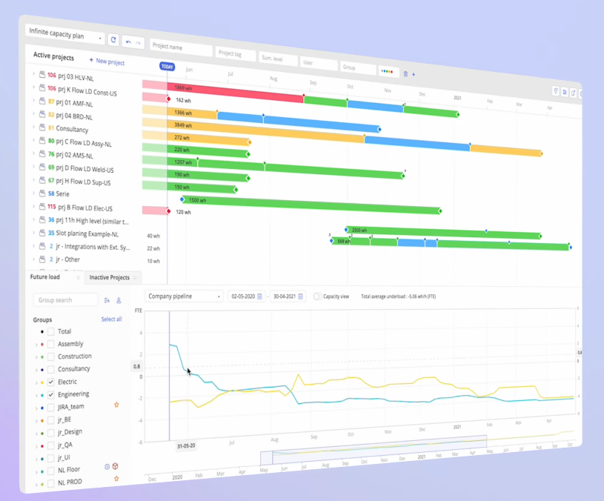604x501 pixels.
Task: Click the project icon of prj 03 HLV-NL
Action: [x=42, y=74]
